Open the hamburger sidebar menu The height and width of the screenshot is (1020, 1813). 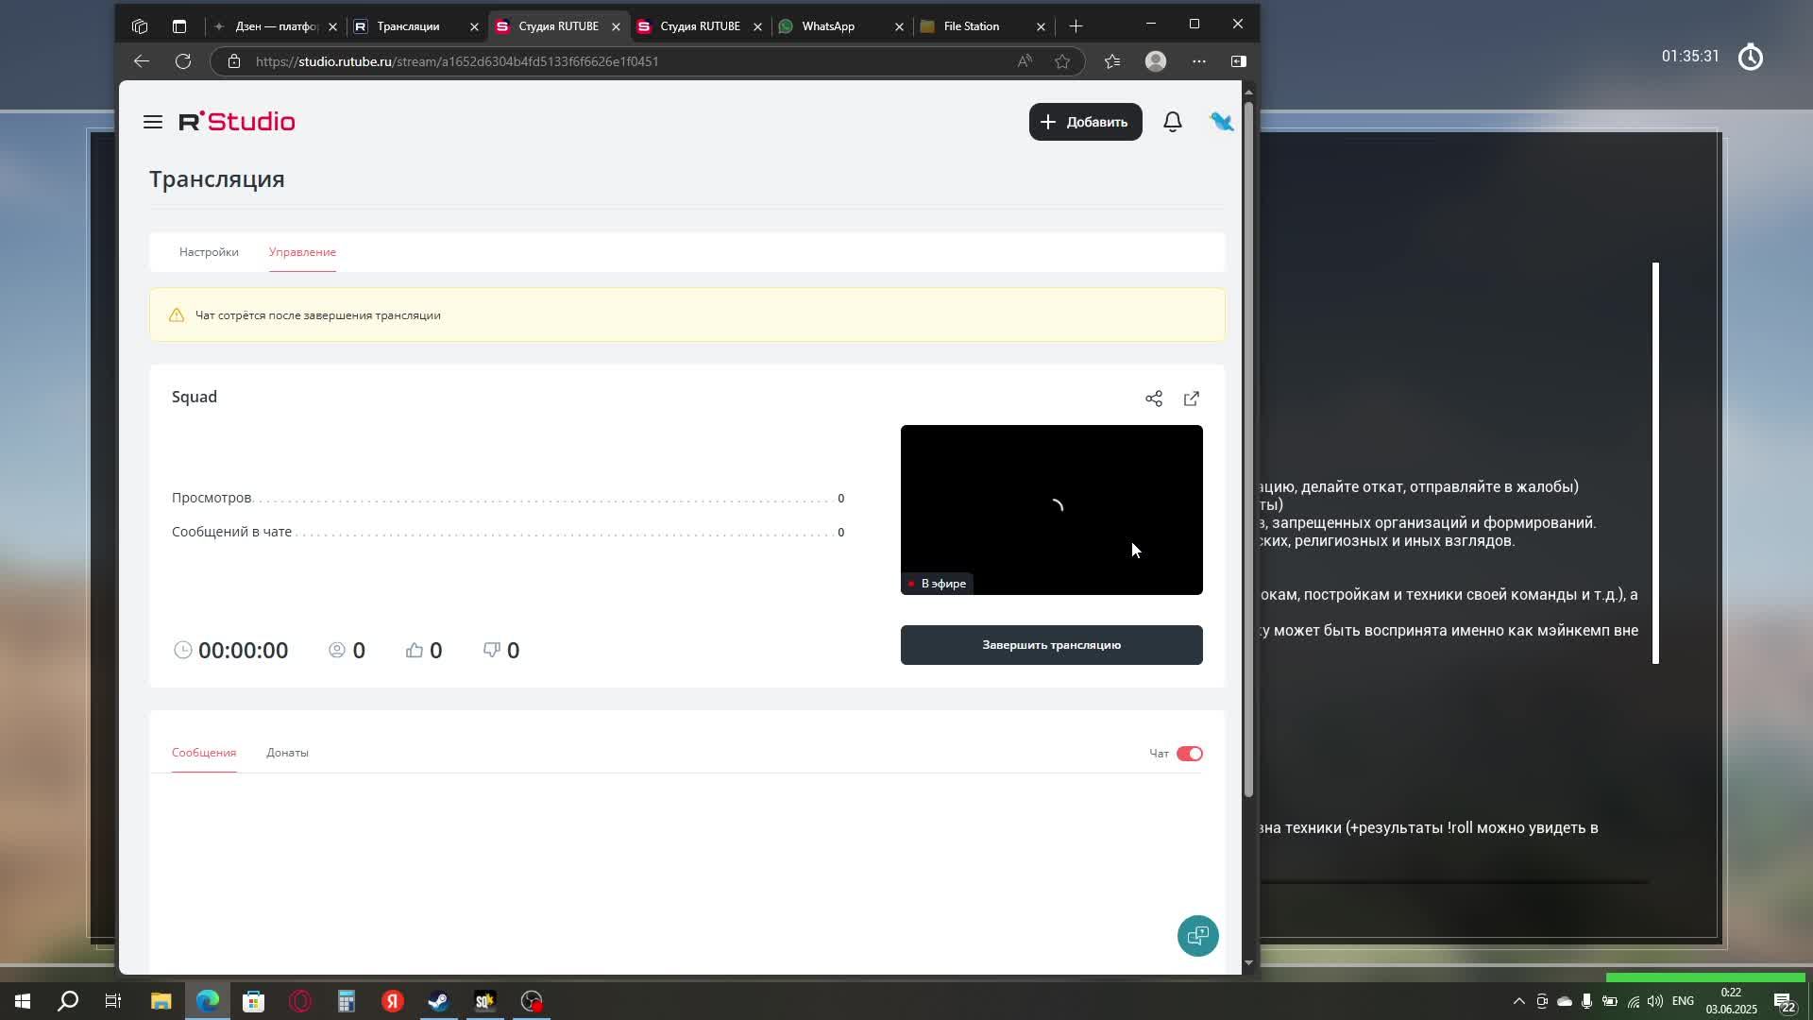point(153,122)
